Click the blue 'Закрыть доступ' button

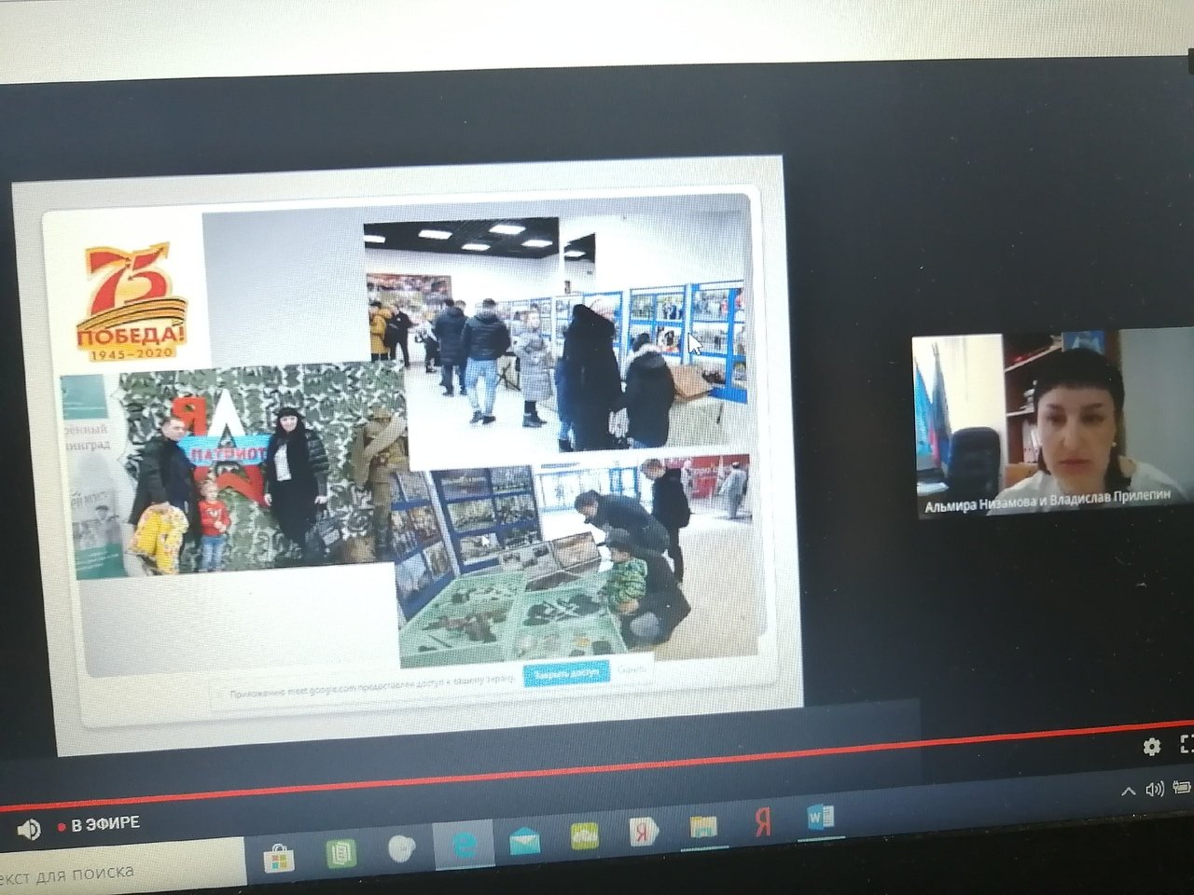[x=566, y=673]
